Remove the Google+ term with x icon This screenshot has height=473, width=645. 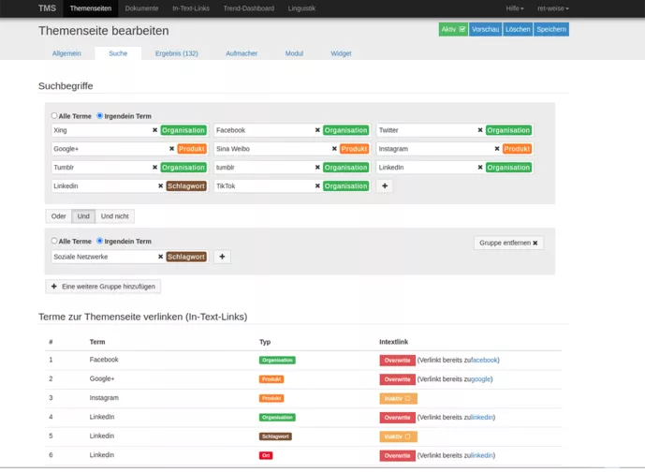(171, 149)
